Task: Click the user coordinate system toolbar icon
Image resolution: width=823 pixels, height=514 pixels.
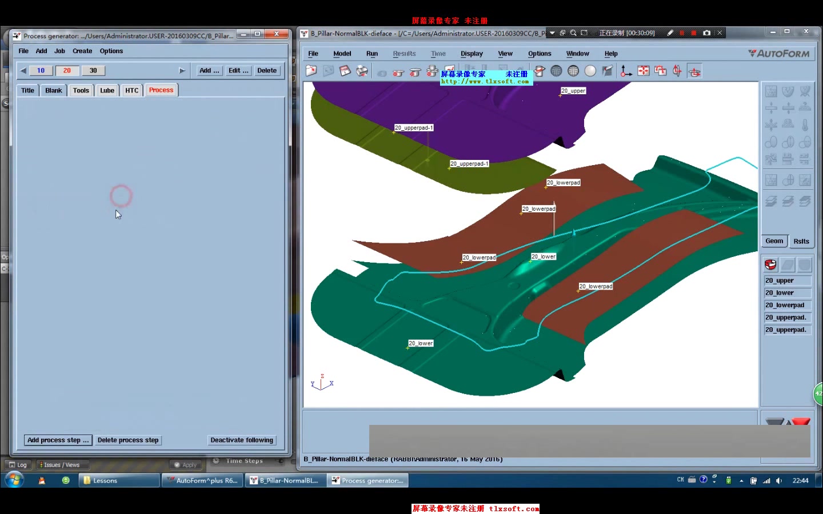Action: click(x=626, y=71)
